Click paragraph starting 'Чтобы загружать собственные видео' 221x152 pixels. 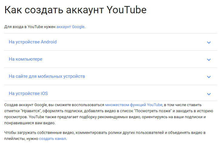[x=105, y=136]
